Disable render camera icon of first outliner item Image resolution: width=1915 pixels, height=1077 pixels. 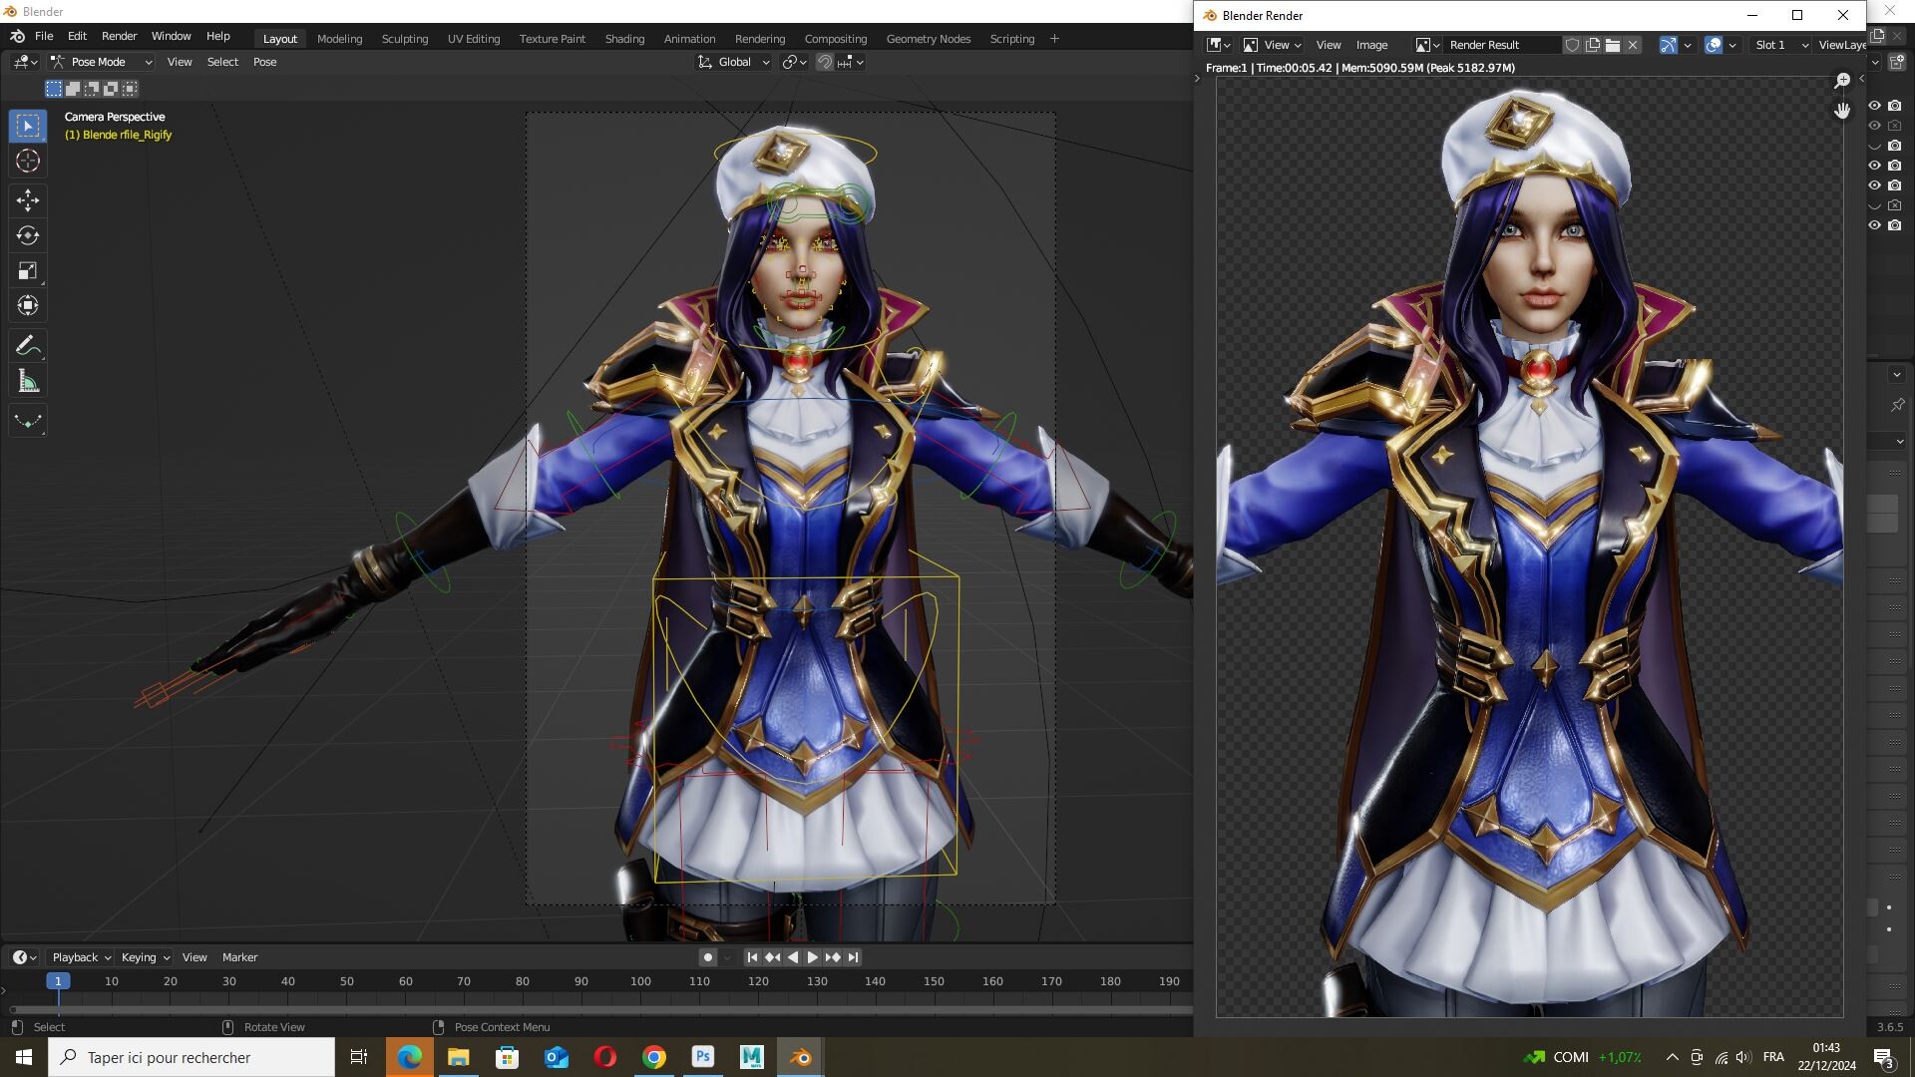pos(1894,106)
